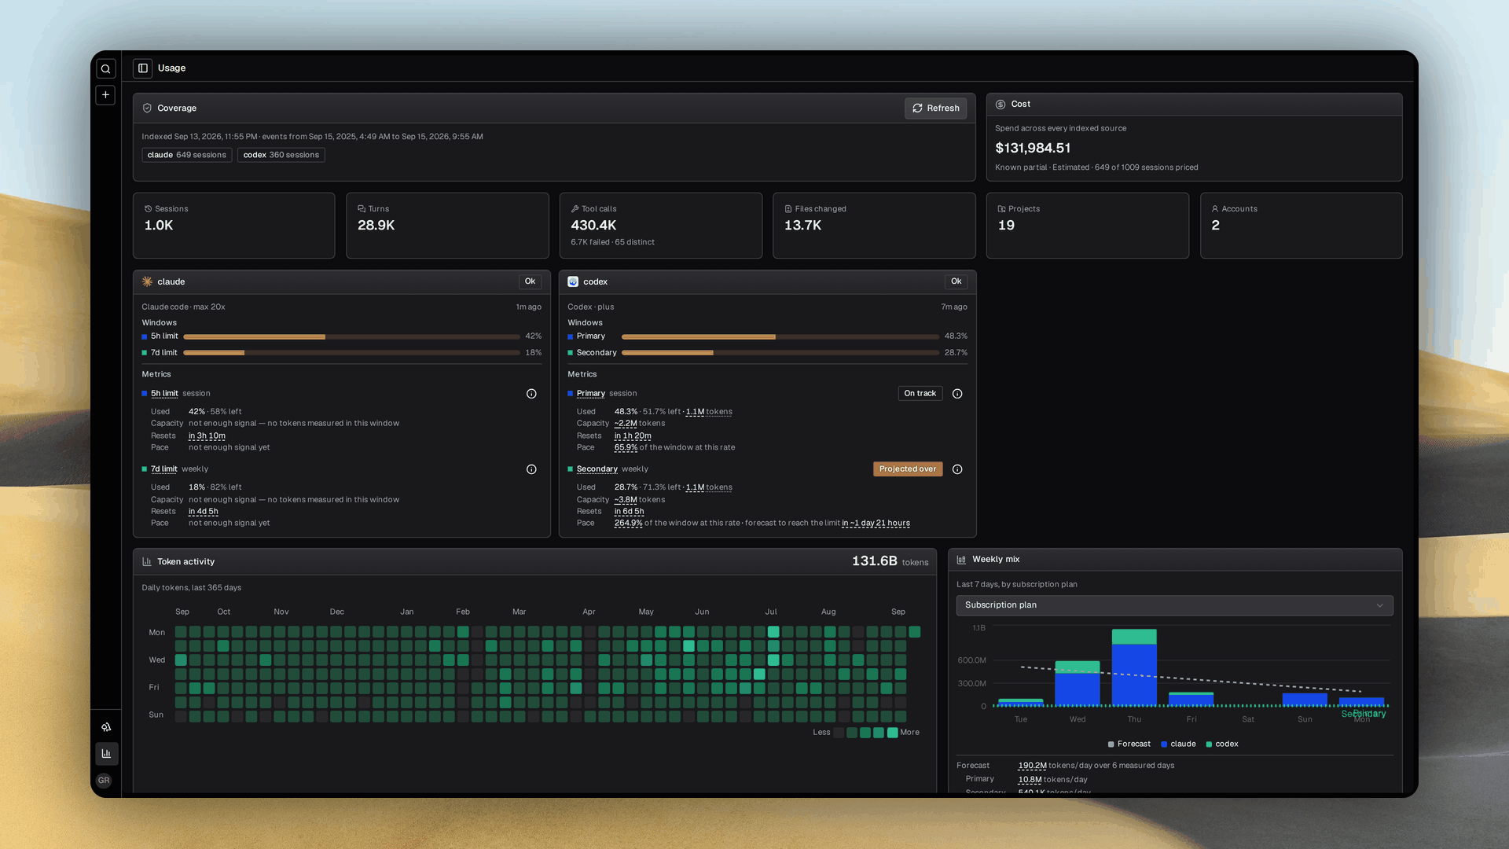Click the Coverage shield icon
The width and height of the screenshot is (1509, 849).
coord(147,108)
